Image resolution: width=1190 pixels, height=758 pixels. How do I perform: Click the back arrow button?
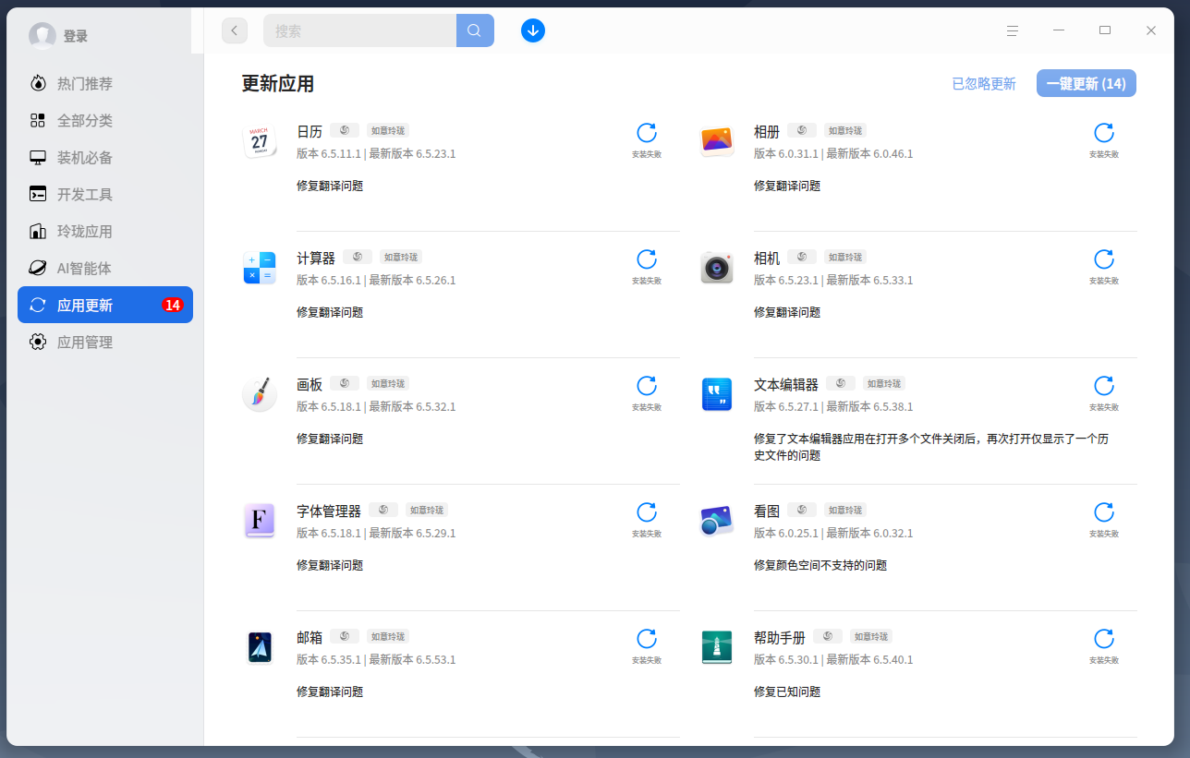(235, 30)
